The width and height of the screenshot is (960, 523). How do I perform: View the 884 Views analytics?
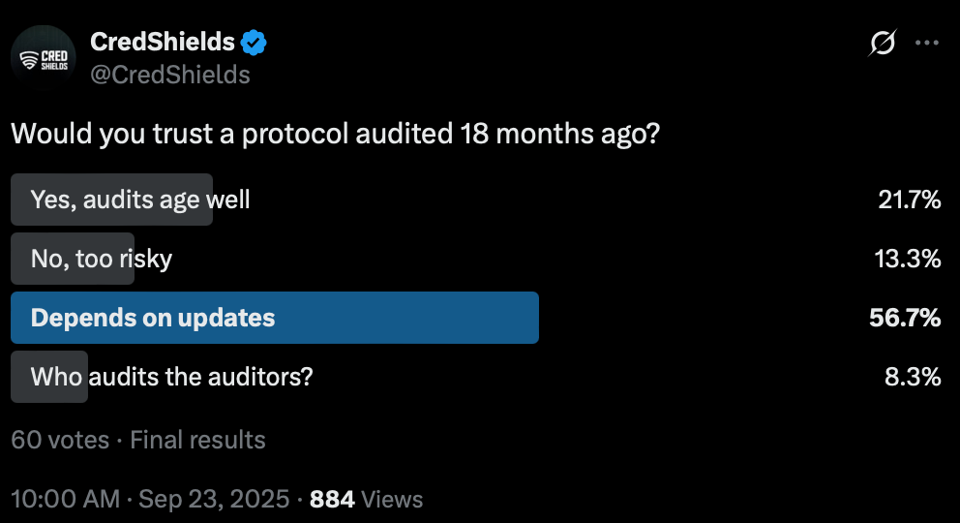coord(366,499)
